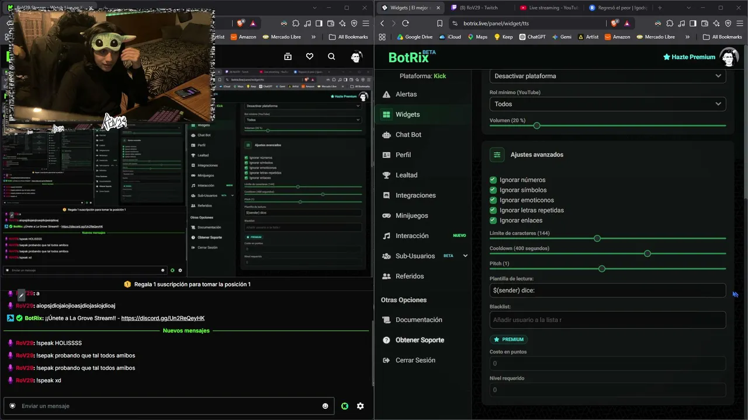Expand the Sub-Usuarios submenu

465,256
